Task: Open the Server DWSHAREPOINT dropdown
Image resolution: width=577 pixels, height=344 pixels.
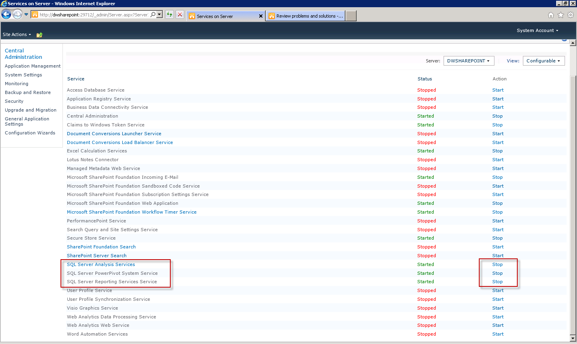Action: coord(468,61)
